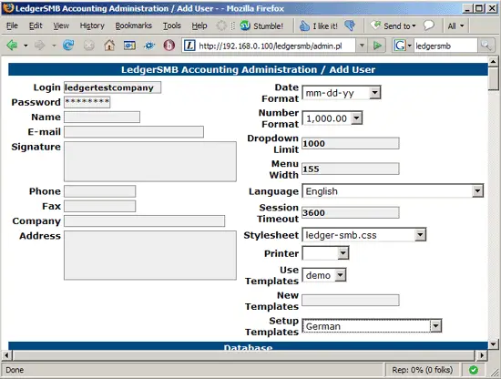This screenshot has height=379, width=501.
Task: Open the 'Send to' menu
Action: point(394,26)
